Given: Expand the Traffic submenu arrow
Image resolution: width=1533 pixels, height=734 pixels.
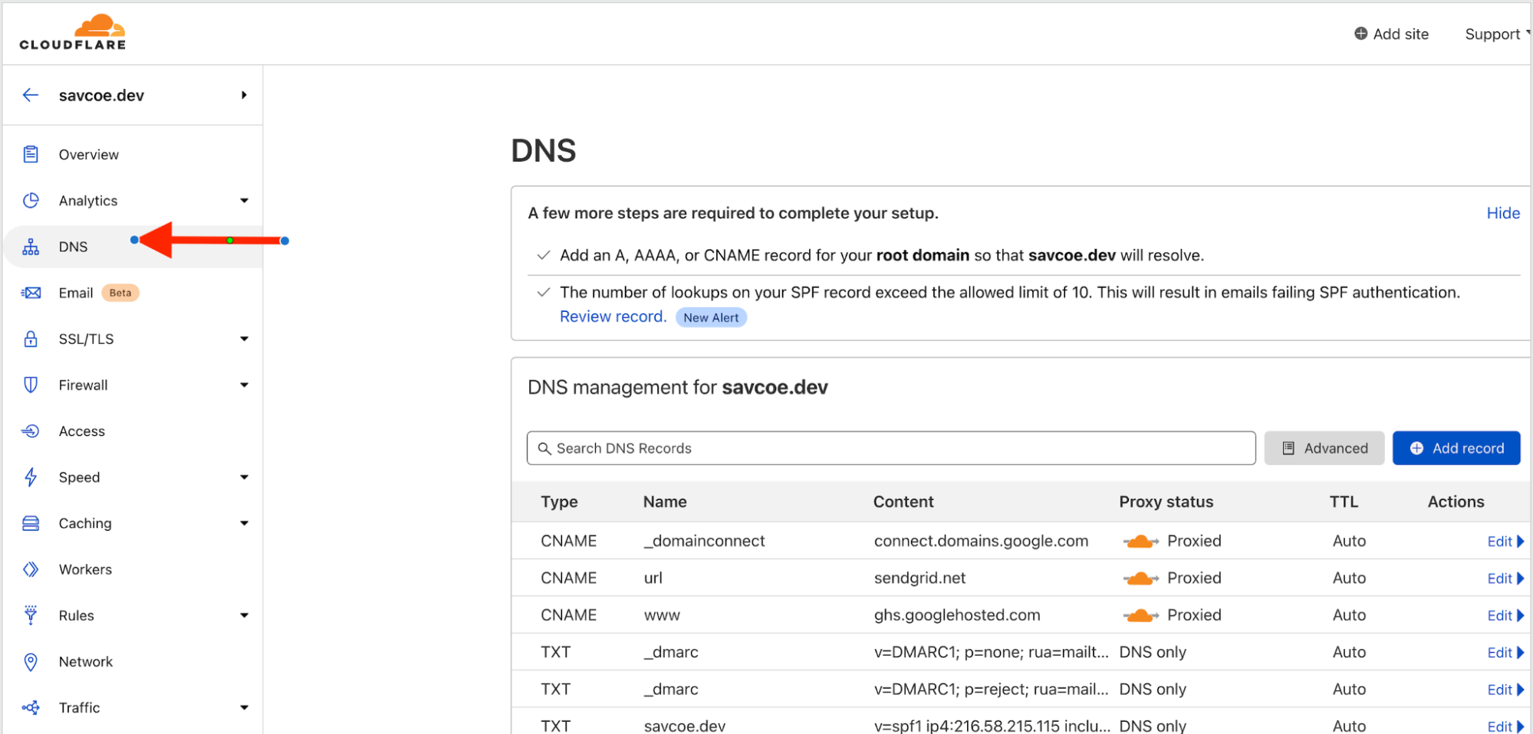Looking at the screenshot, I should coord(244,708).
